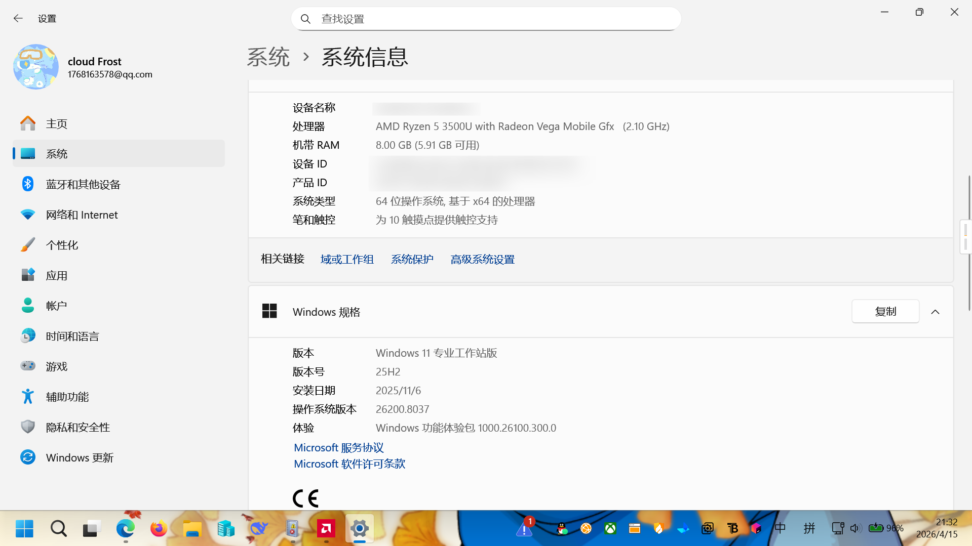Screen dimensions: 972x546
Task: Click the 查找设置 search box
Action: coord(486,19)
